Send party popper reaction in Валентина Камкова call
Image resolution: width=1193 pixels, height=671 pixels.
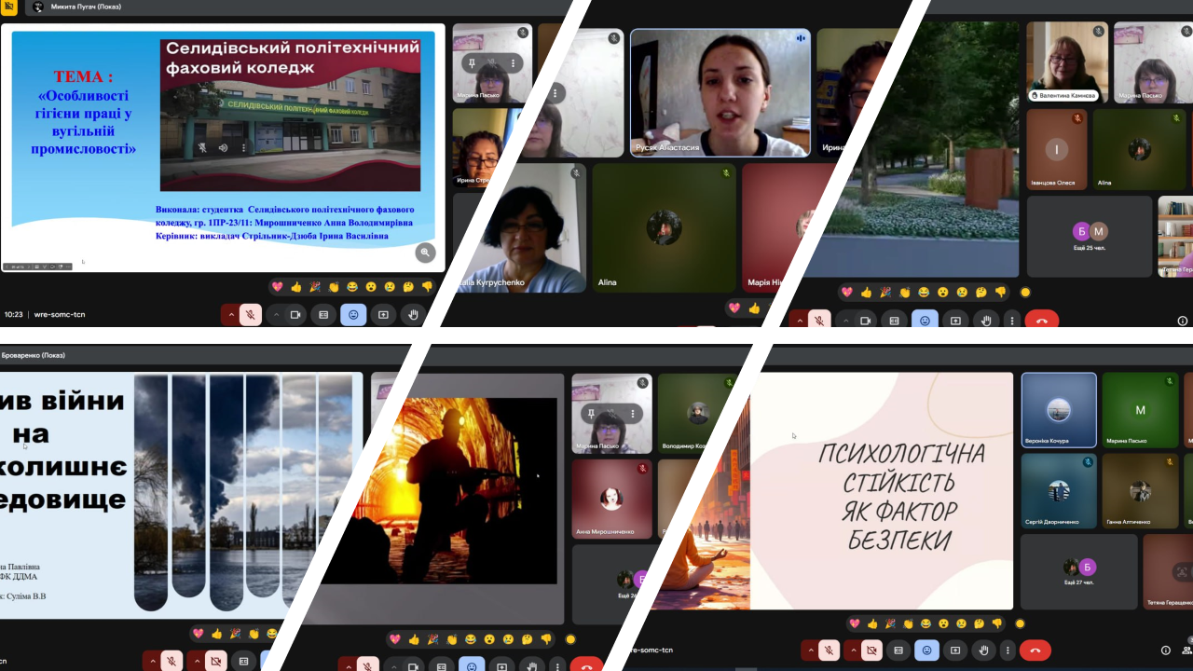click(x=885, y=292)
